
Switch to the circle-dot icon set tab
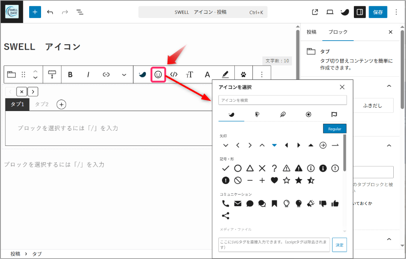[x=308, y=114]
